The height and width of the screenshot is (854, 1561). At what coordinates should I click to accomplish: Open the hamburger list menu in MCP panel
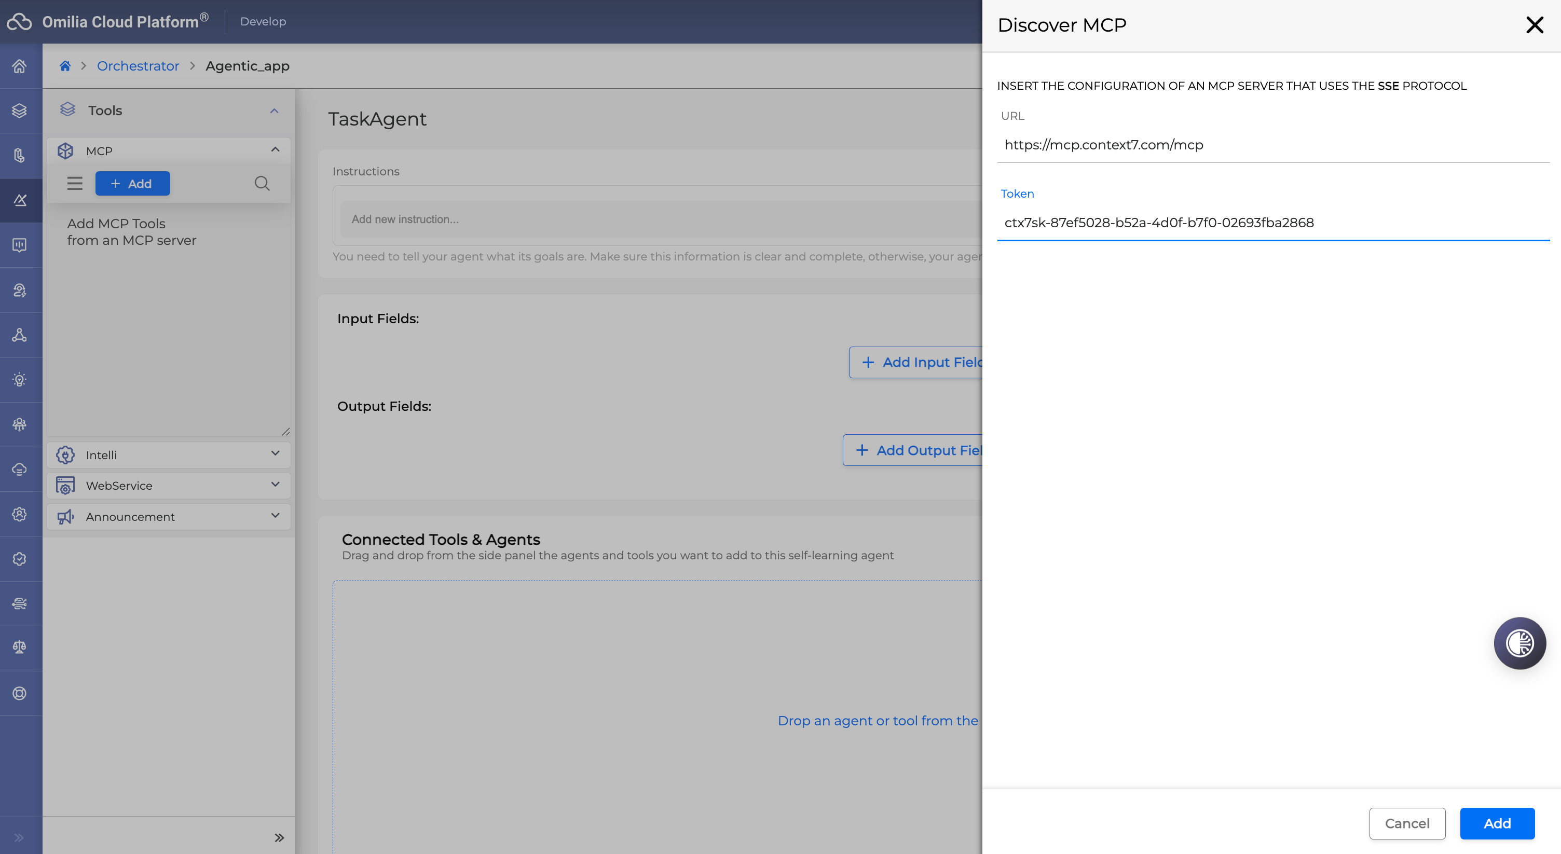(x=75, y=184)
